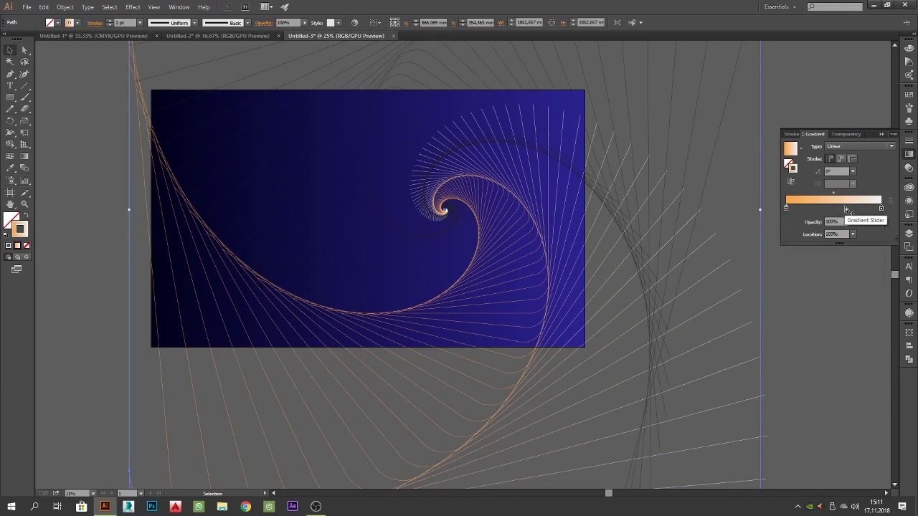The height and width of the screenshot is (516, 918).
Task: Enable Draw Normal mode
Action: pos(9,257)
